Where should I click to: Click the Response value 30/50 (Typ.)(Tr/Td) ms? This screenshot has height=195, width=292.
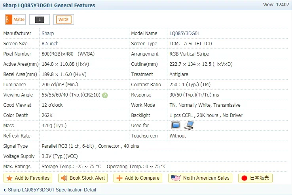tap(194, 95)
